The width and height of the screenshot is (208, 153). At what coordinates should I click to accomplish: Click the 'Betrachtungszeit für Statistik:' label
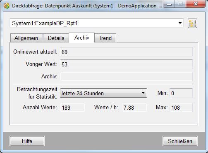tap(37, 93)
